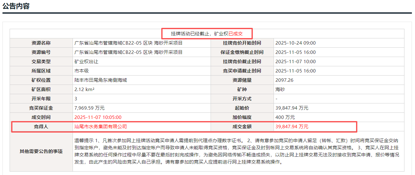415x175 pixels.
Task: Select the 竞得人 winner company name 汕尾市水务集团有限公司
Action: pos(100,127)
